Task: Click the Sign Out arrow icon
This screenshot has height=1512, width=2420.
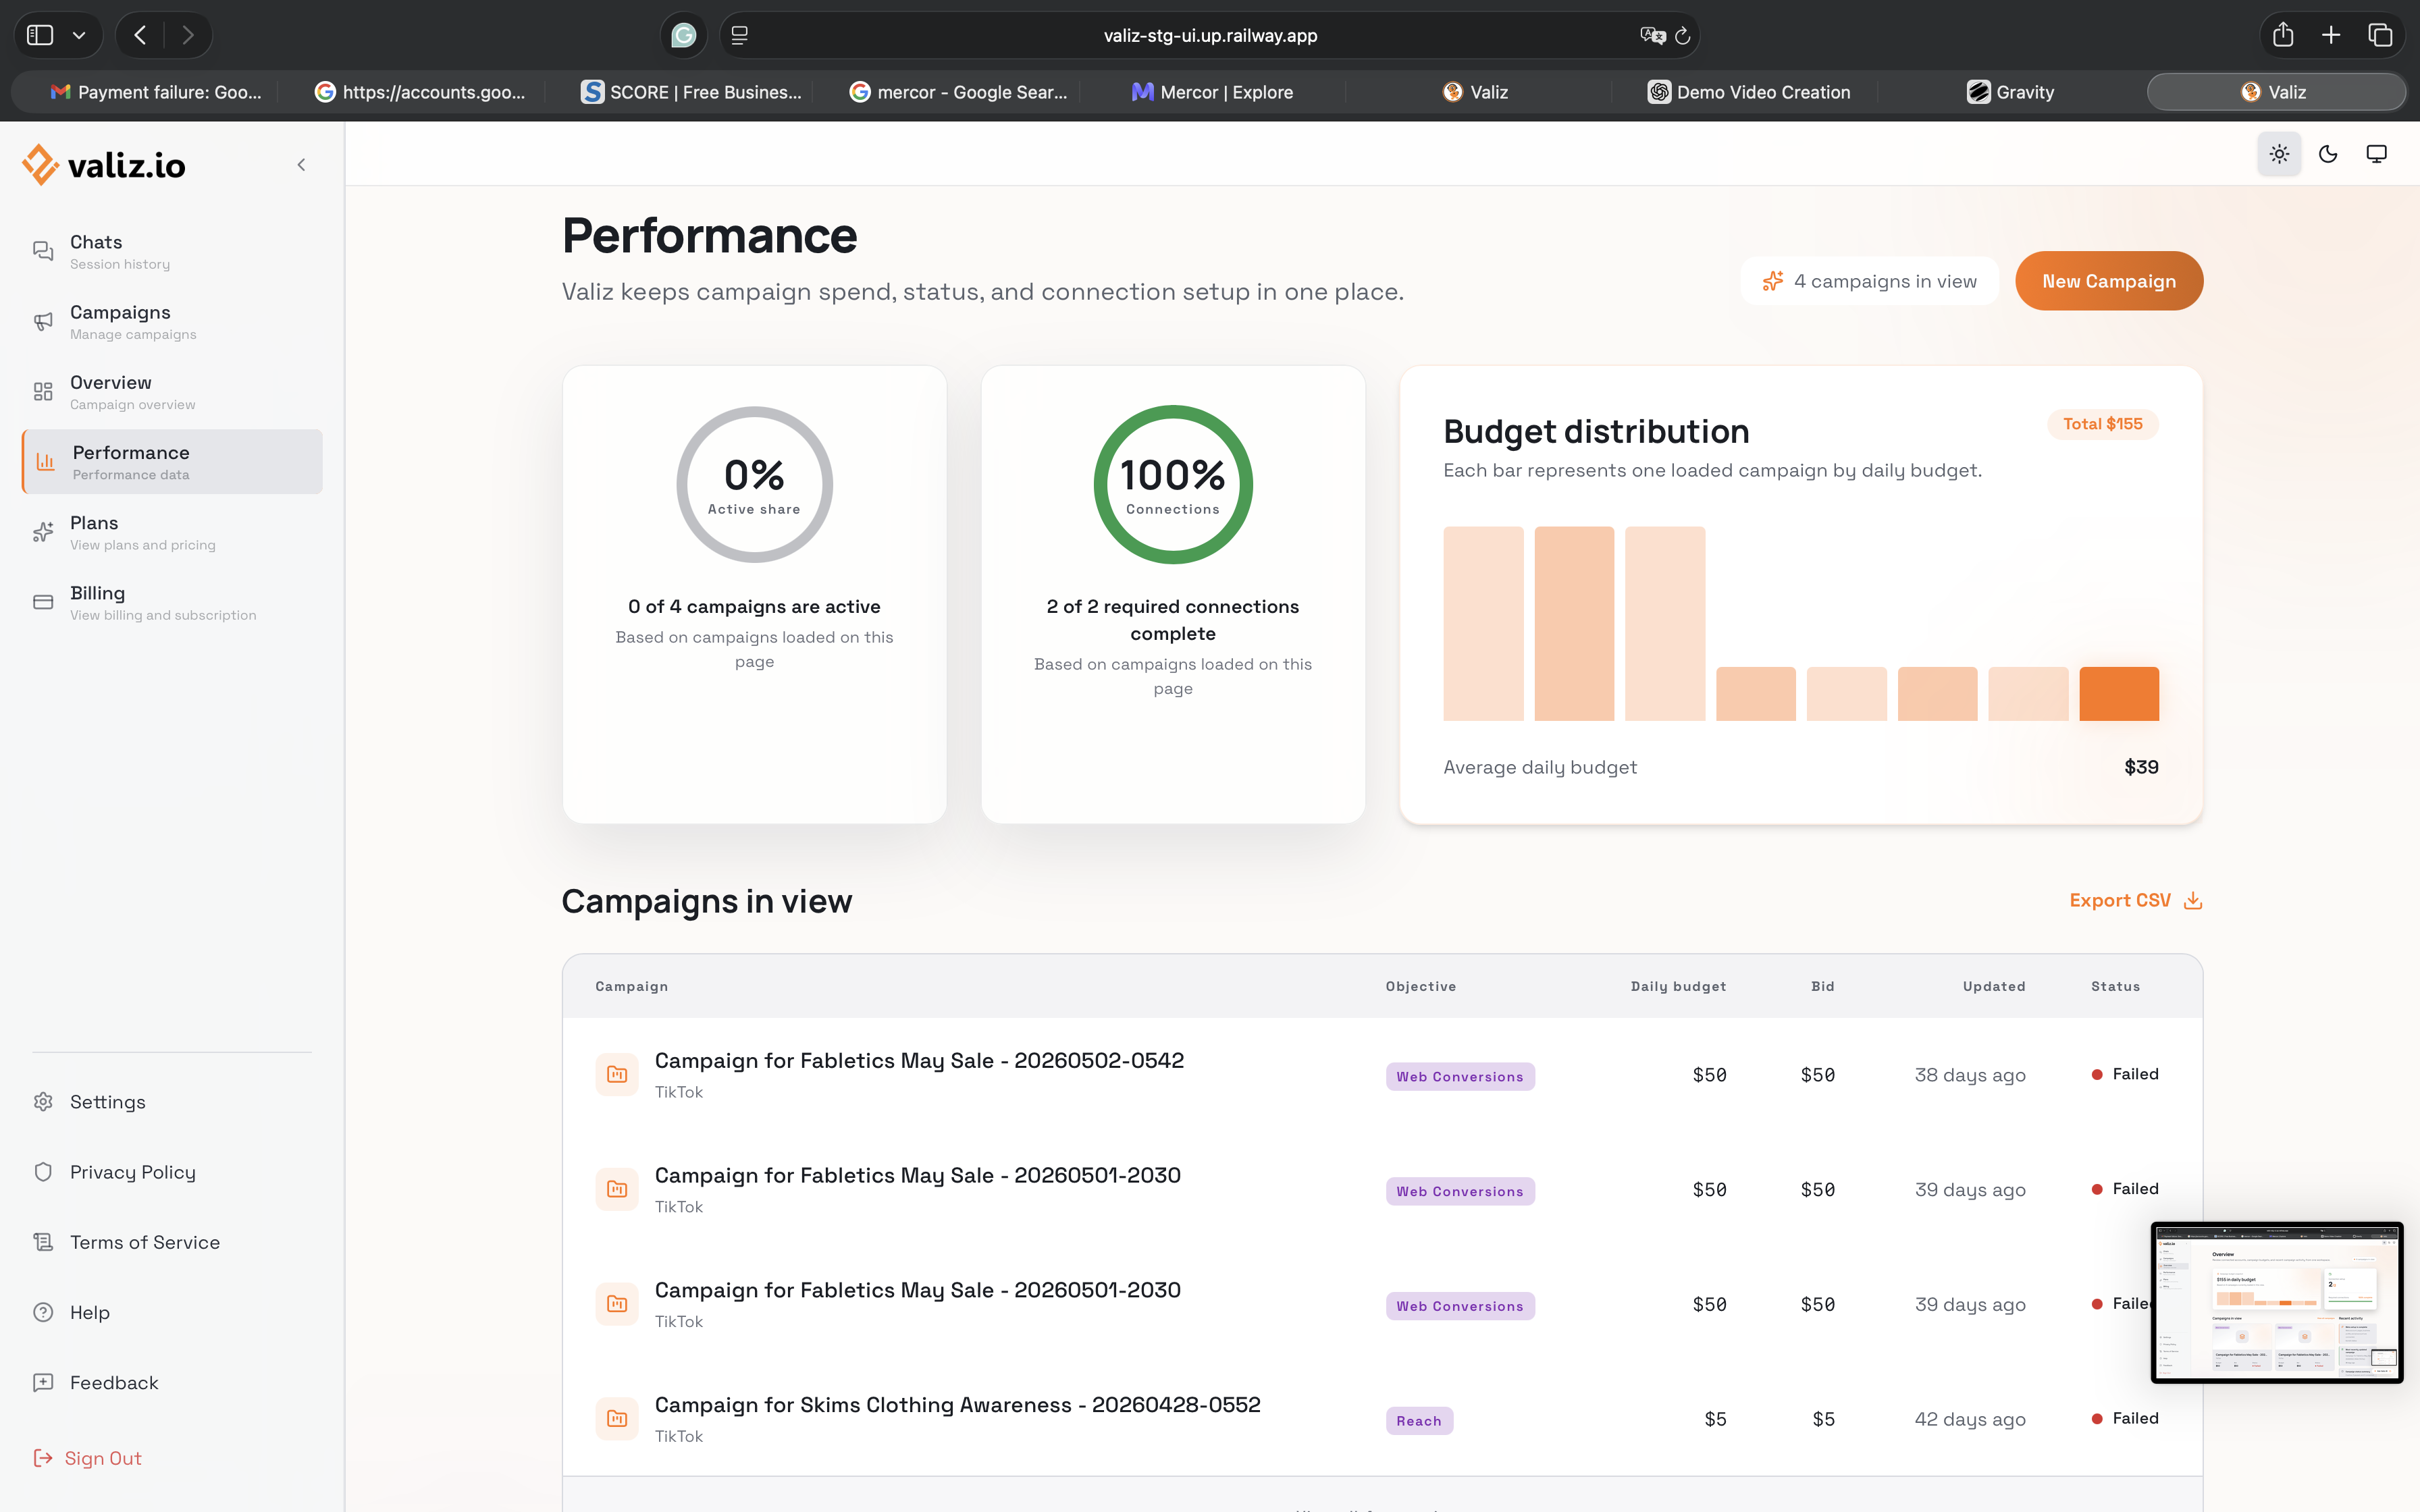Action: tap(43, 1458)
